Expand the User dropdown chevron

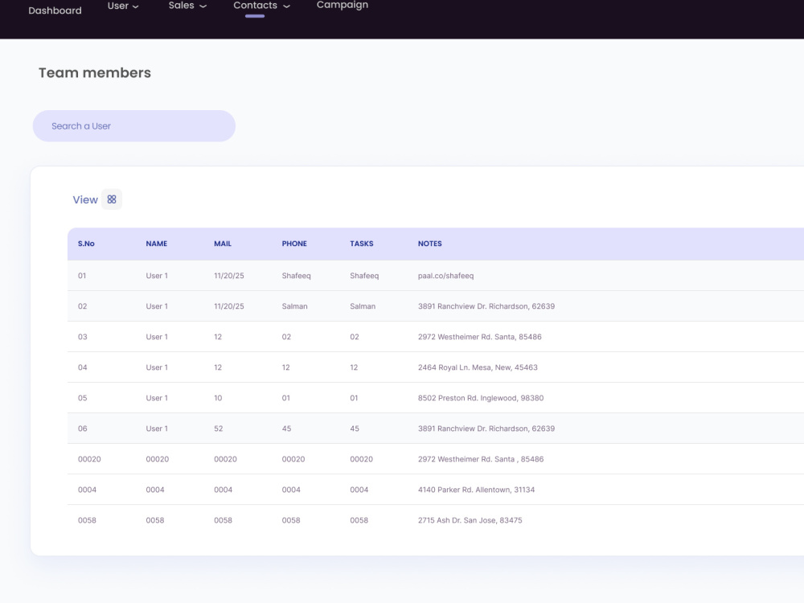pos(135,6)
